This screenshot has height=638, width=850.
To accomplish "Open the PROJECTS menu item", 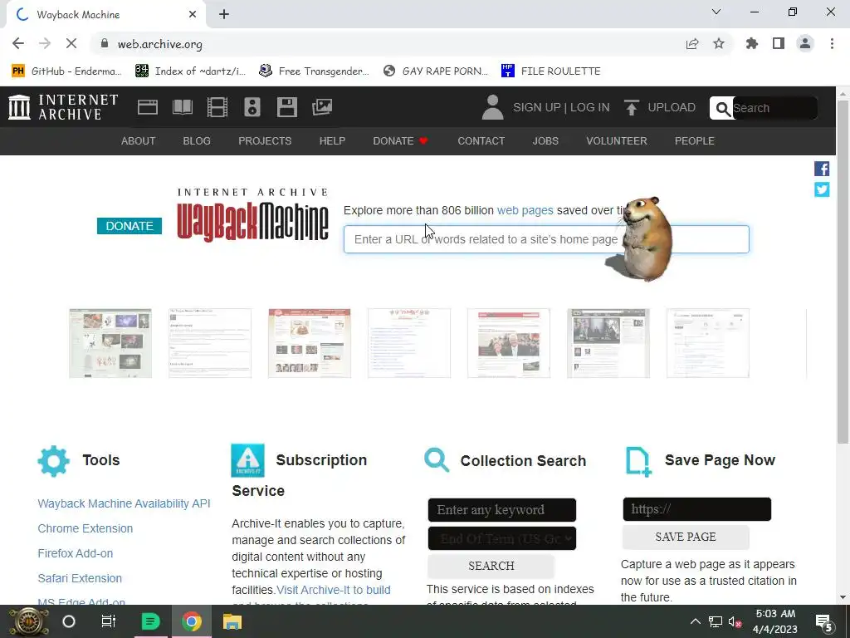I will click(x=265, y=141).
